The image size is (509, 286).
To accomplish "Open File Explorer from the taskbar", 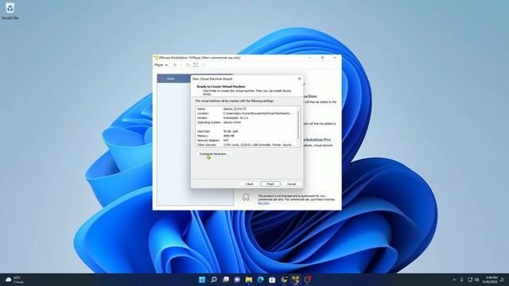I will pyautogui.click(x=249, y=280).
